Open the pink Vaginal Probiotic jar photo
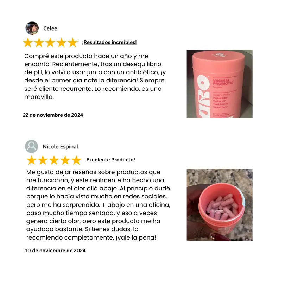The height and width of the screenshot is (285, 285). 220,84
